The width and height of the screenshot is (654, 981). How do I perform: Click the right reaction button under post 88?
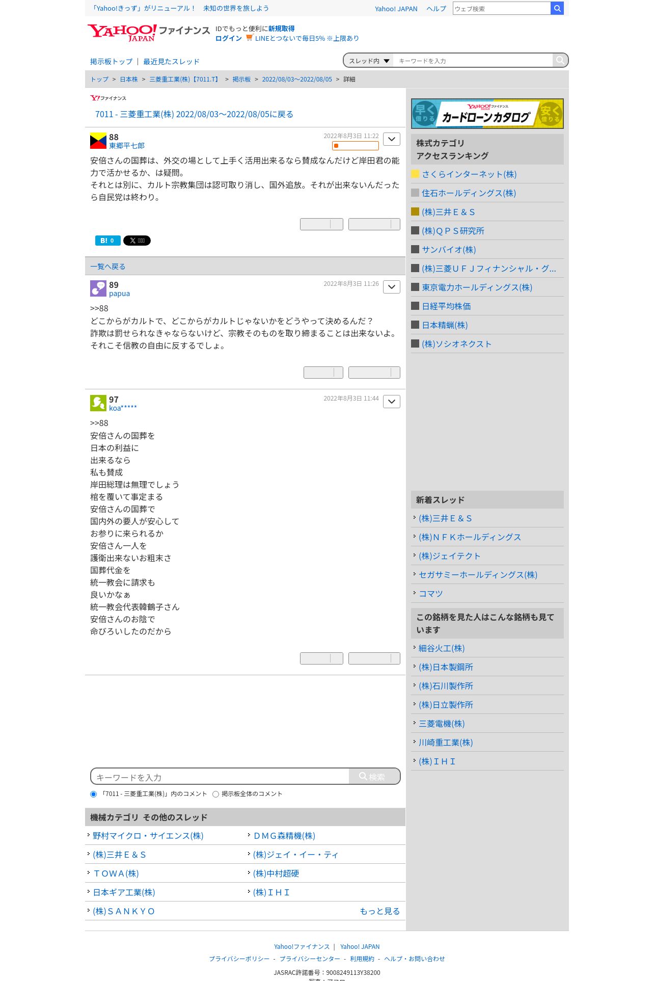point(374,224)
